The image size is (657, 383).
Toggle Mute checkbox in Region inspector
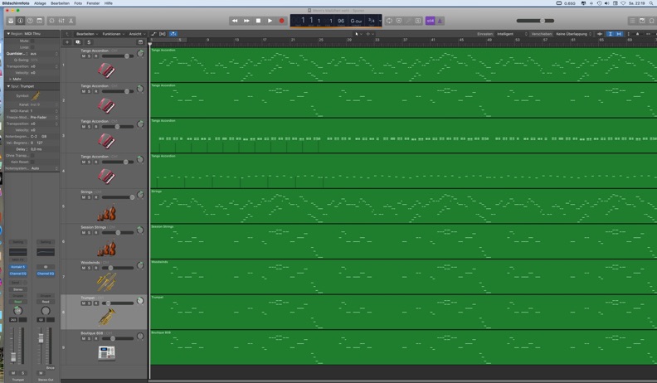(32, 41)
